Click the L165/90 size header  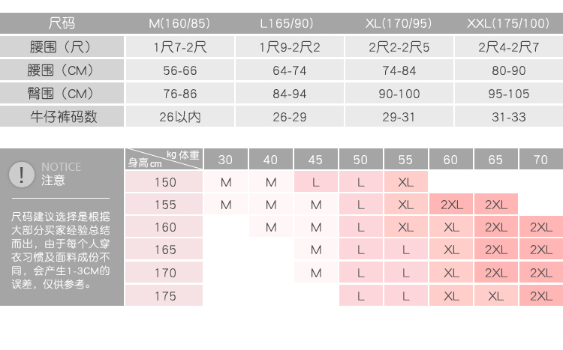(x=290, y=24)
